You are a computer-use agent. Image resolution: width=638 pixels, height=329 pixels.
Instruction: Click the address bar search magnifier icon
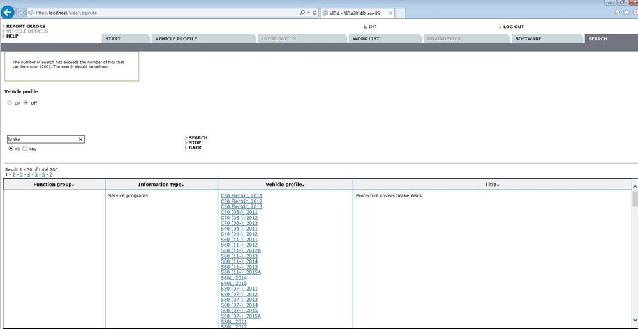(x=302, y=13)
